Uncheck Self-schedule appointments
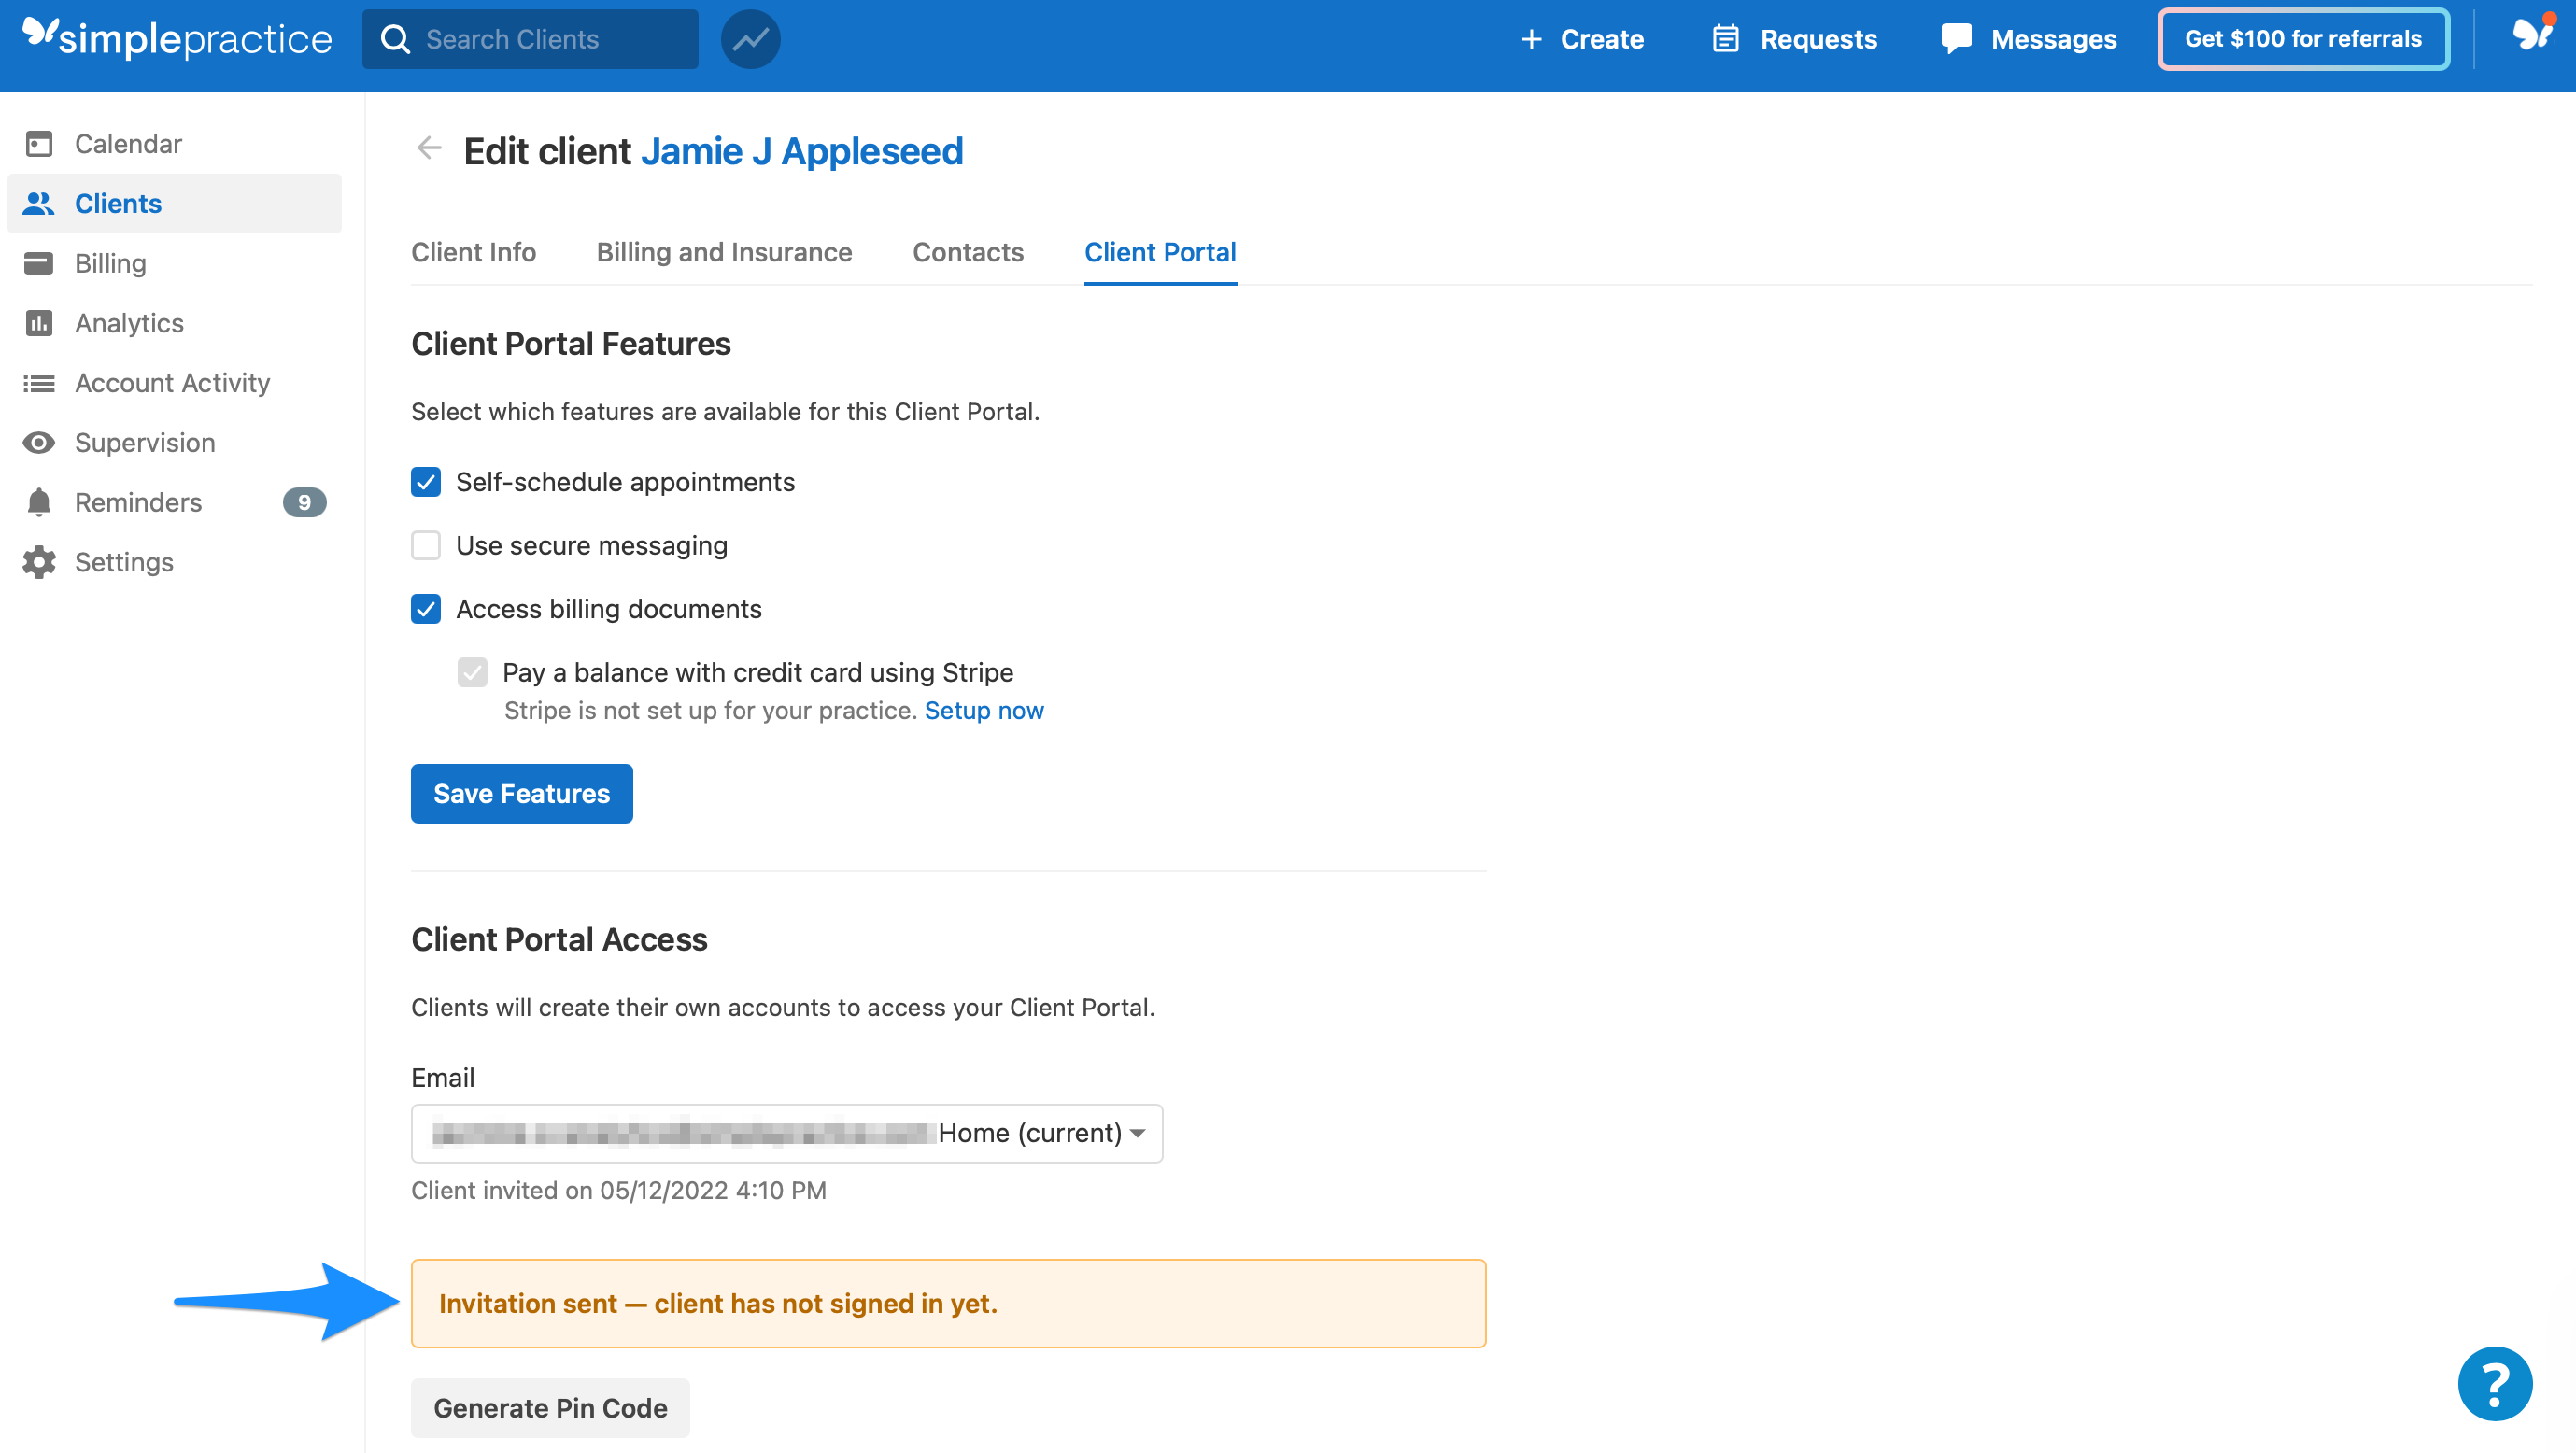Image resolution: width=2576 pixels, height=1453 pixels. coord(425,482)
